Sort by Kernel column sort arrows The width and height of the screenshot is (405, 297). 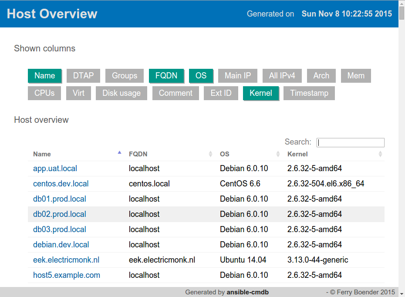(x=380, y=154)
